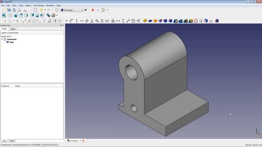Click Fit All magnifier view icon
The width and height of the screenshot is (262, 147).
[4, 16]
